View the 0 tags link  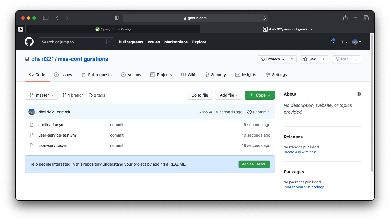[x=97, y=95]
